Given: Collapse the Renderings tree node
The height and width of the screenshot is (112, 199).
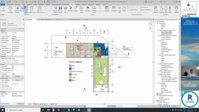Looking at the screenshot, I should [158, 83].
